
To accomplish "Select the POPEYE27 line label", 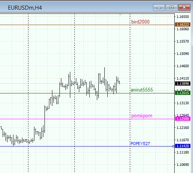I will coord(140,143).
